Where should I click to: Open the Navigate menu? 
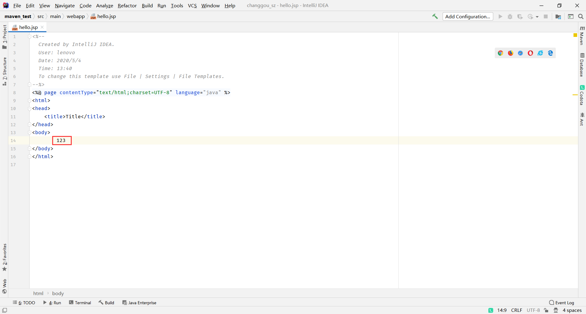click(65, 5)
